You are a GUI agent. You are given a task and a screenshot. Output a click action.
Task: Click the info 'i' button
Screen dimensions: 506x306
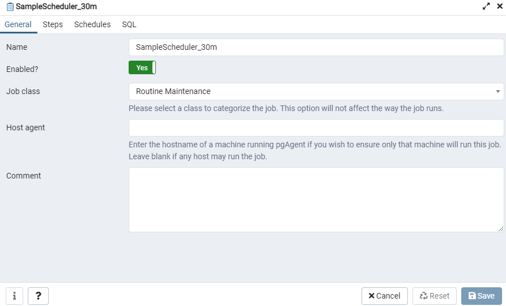[14, 296]
